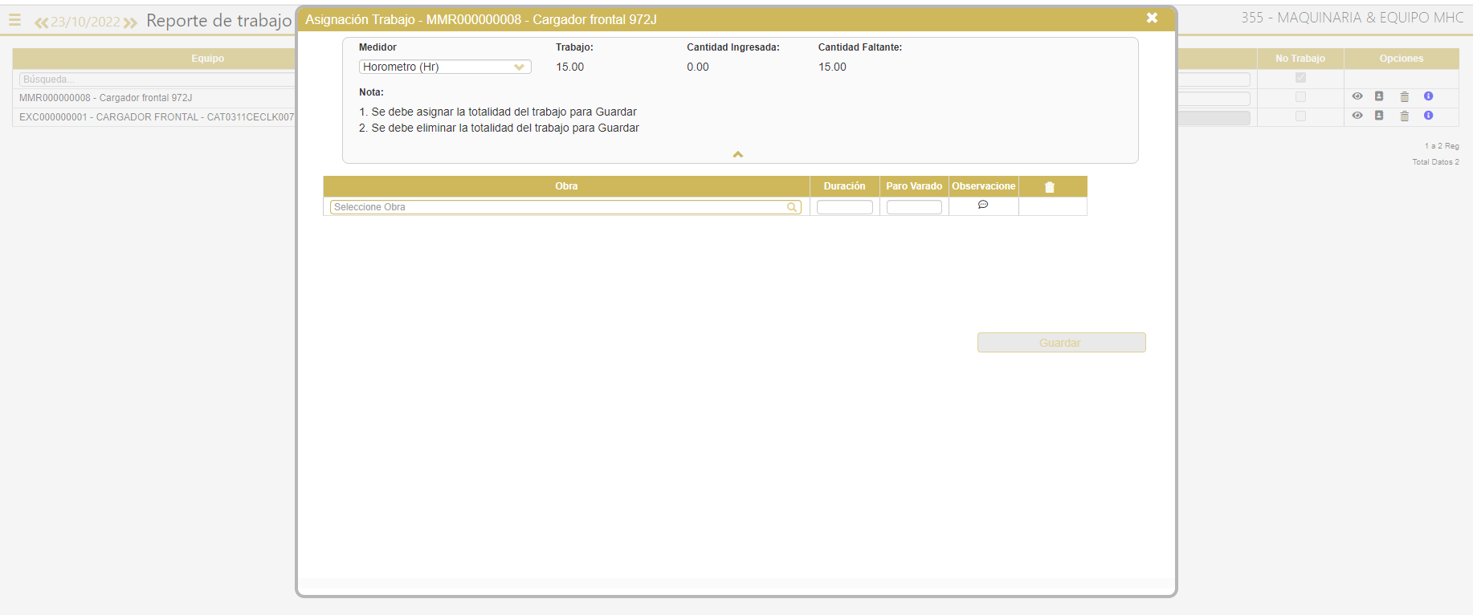Click note about asignar la totalidad

tap(498, 112)
